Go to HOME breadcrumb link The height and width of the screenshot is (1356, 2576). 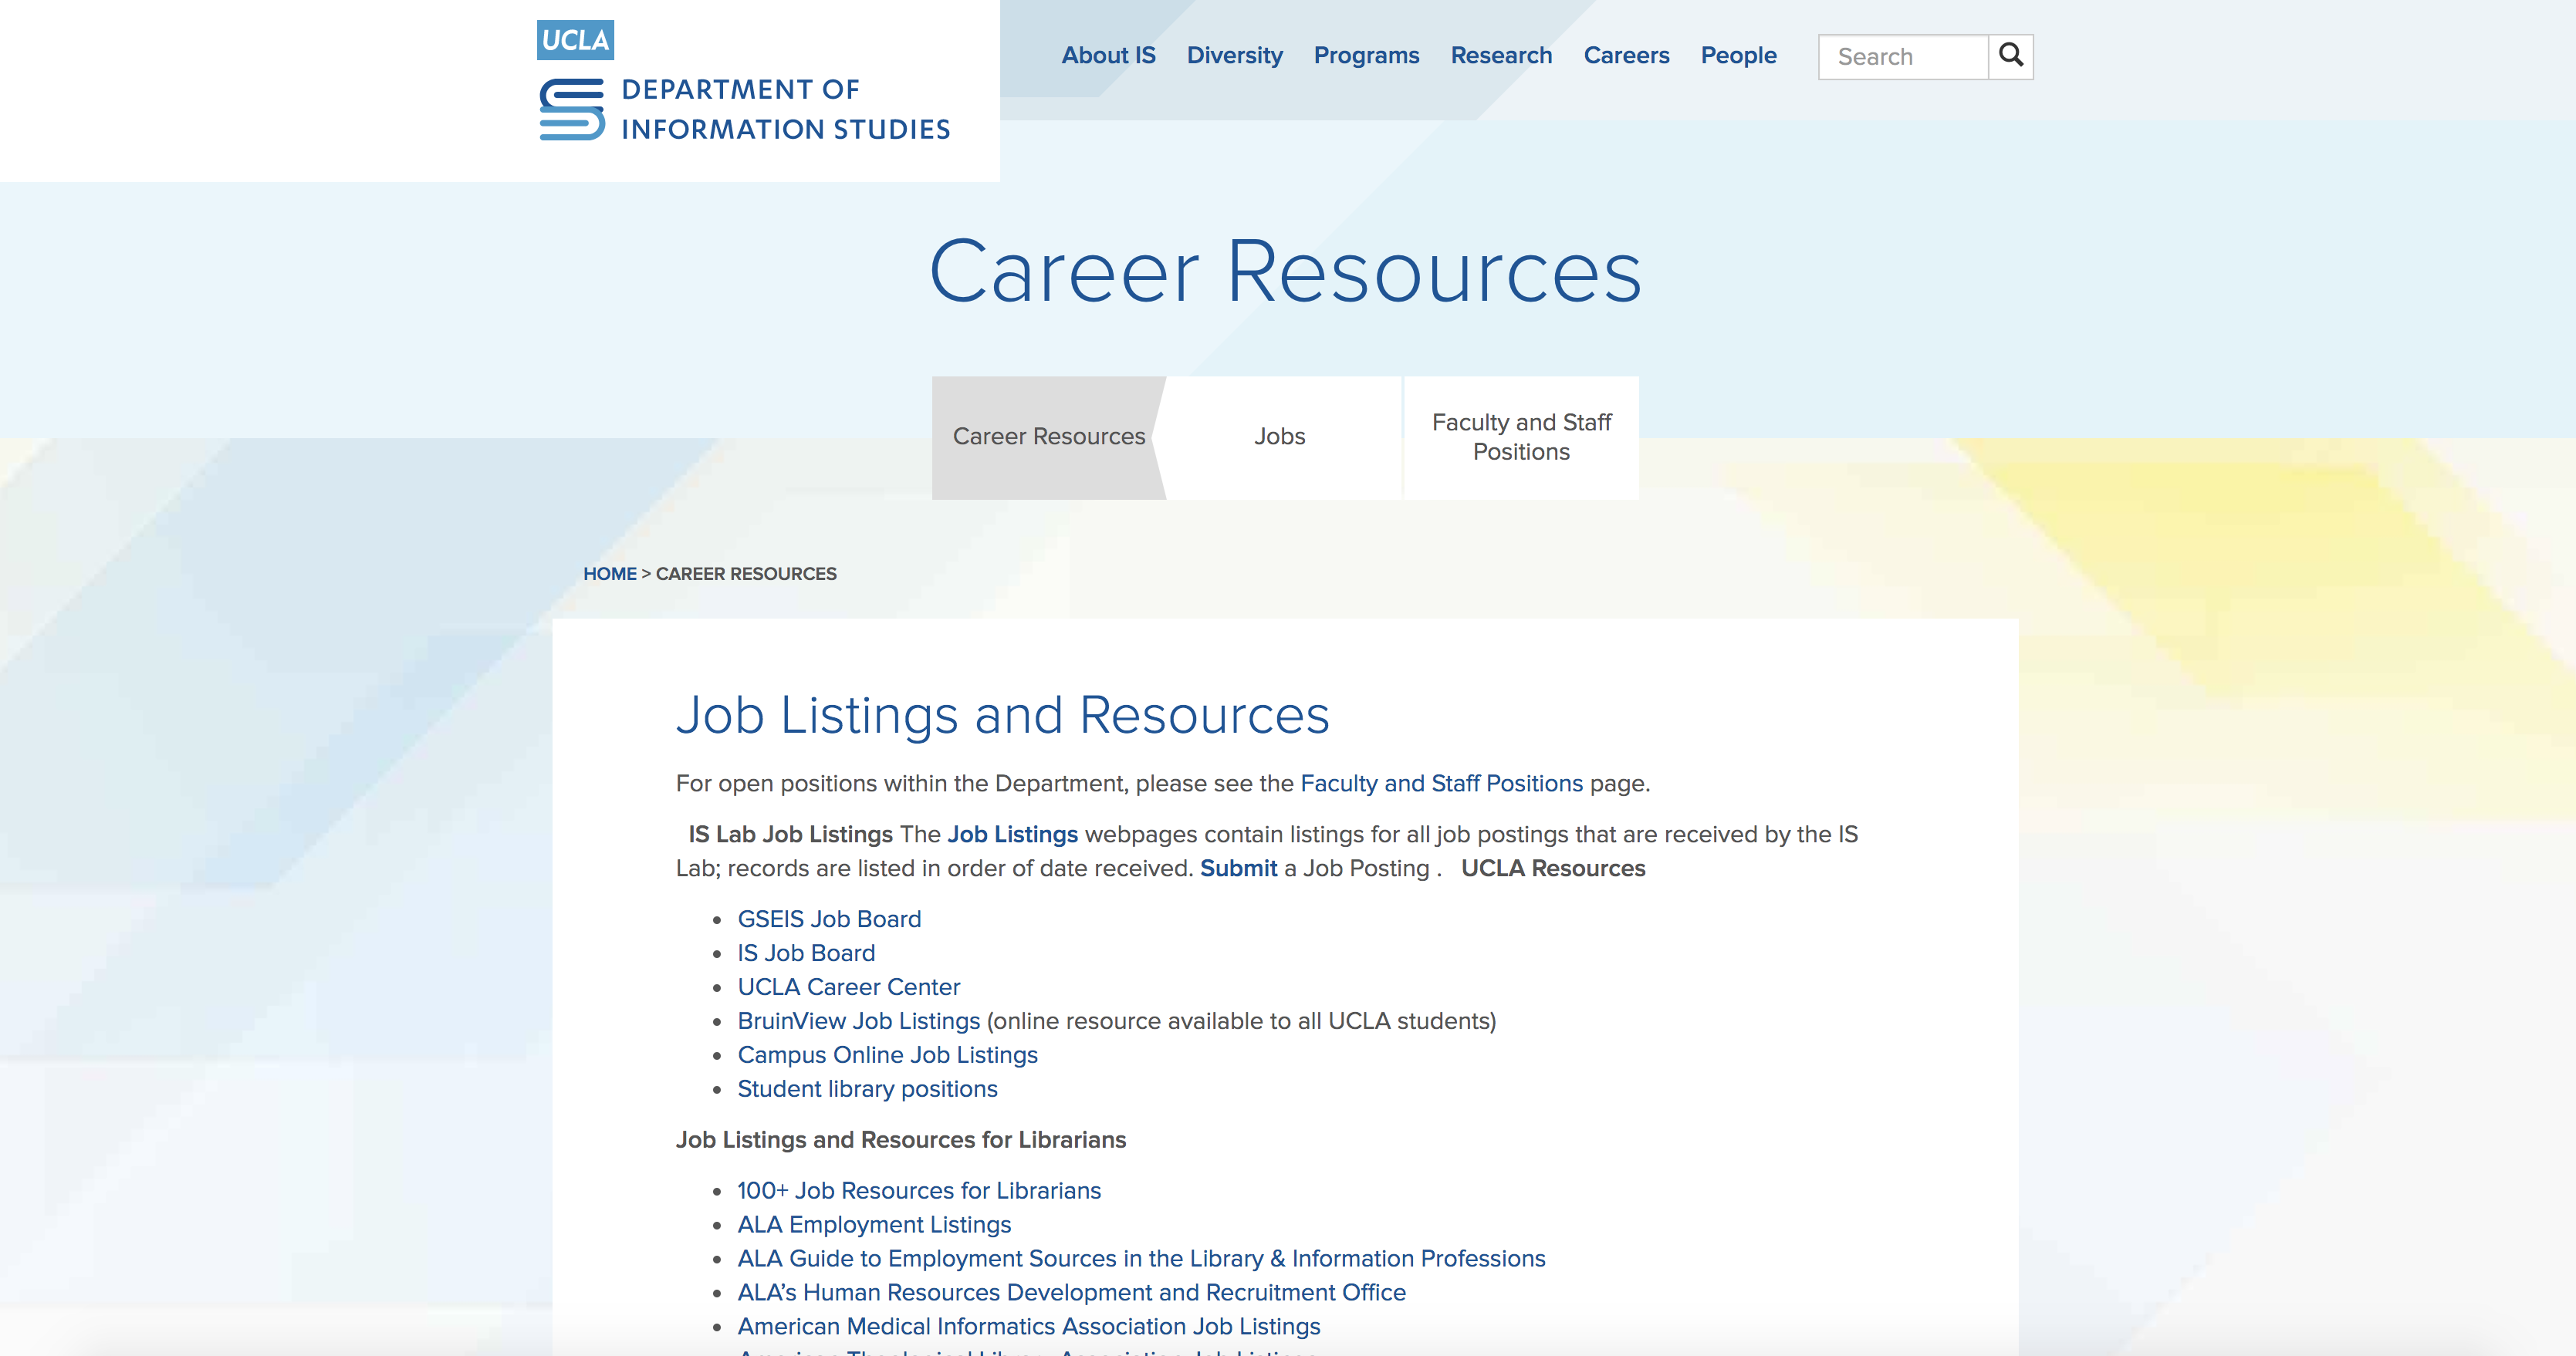coord(610,574)
